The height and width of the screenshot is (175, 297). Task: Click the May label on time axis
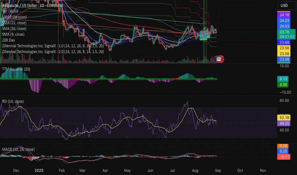127,171
